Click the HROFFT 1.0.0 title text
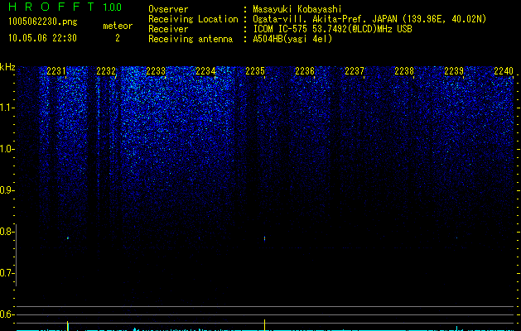 tap(65, 7)
